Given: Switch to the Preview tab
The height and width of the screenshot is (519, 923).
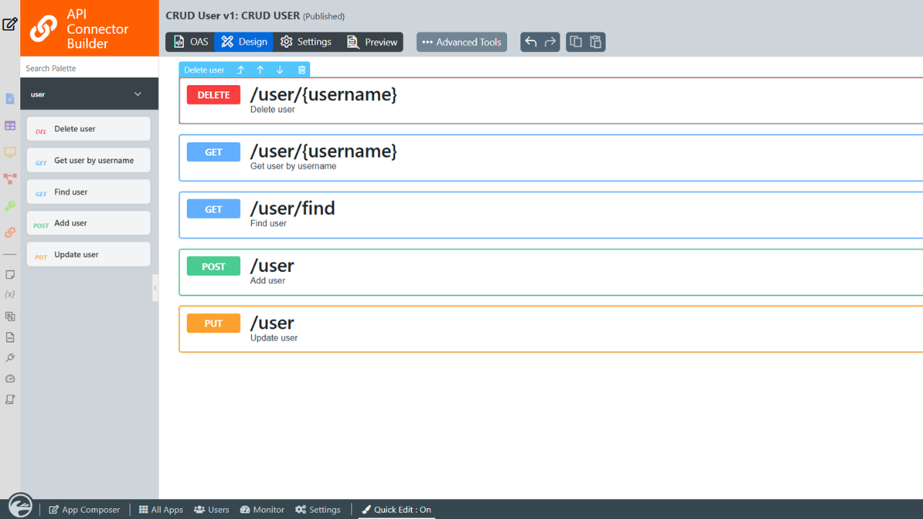Looking at the screenshot, I should coord(372,42).
